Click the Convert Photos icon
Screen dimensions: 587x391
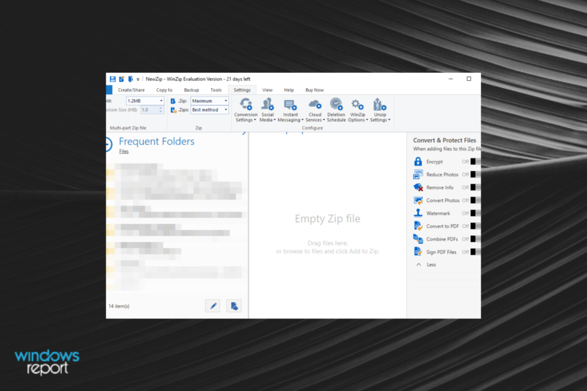click(x=418, y=200)
